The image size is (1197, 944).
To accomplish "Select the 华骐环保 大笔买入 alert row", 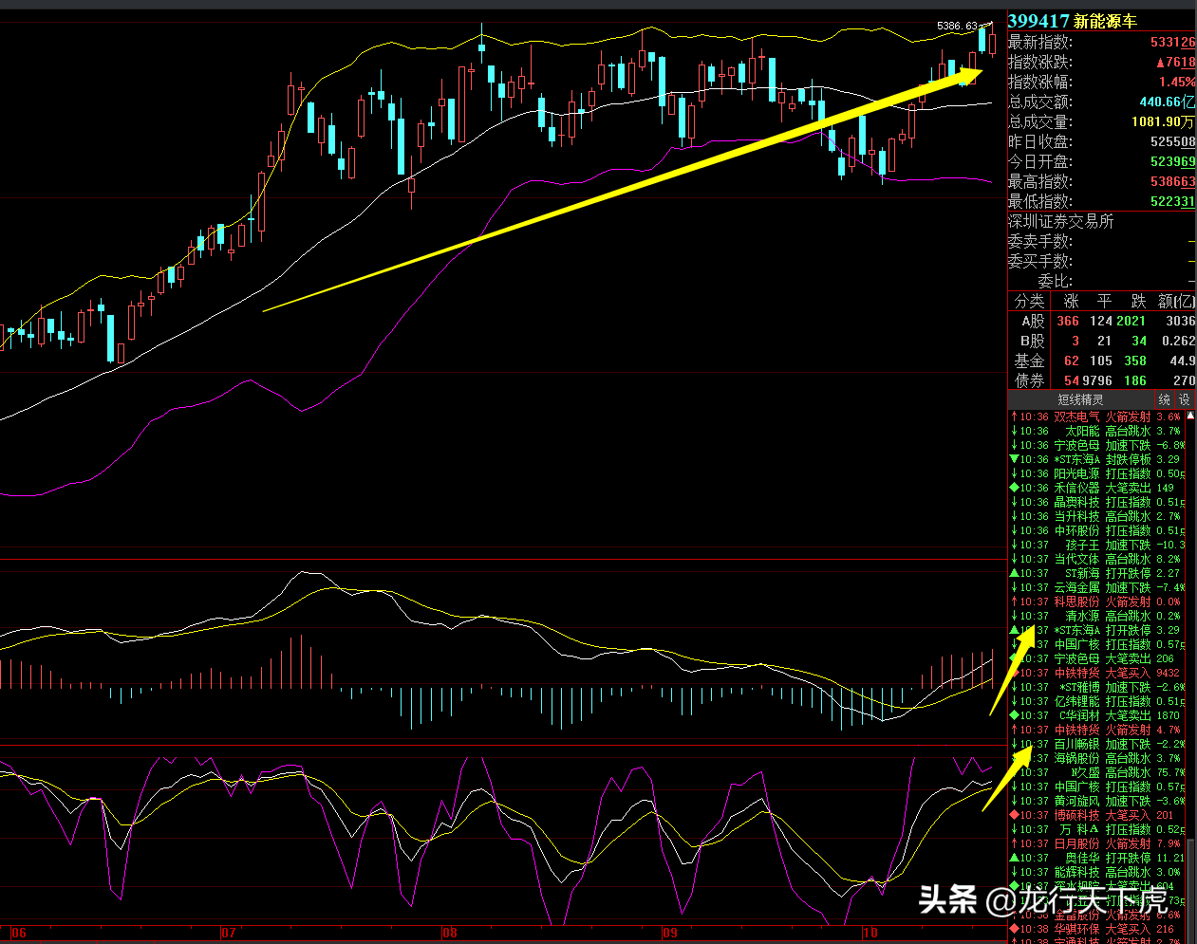I will coord(1096,929).
